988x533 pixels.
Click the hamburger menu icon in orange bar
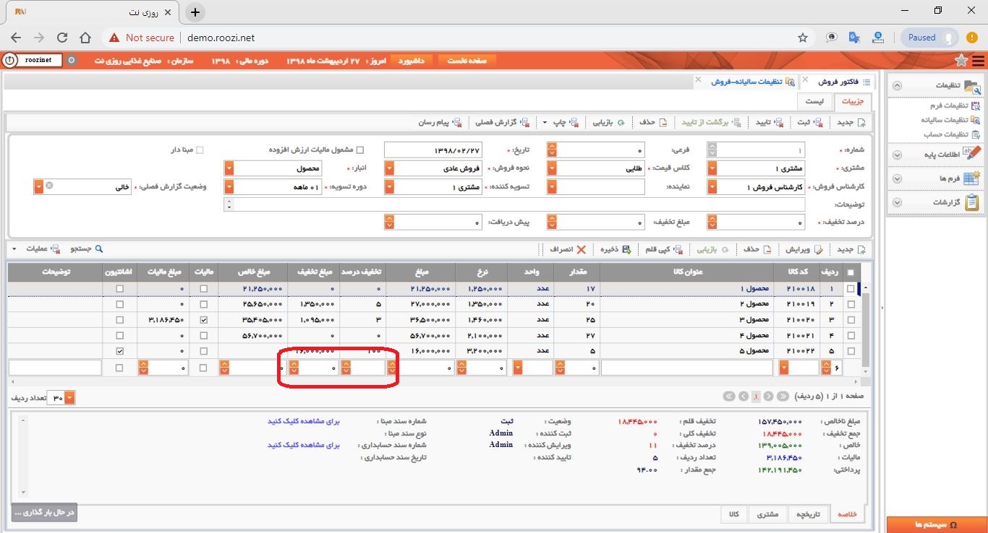coord(978,61)
